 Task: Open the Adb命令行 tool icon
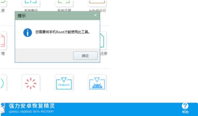(x=97, y=4)
